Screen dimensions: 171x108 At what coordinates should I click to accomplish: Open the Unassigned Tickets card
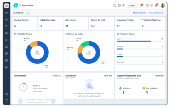click(x=127, y=23)
